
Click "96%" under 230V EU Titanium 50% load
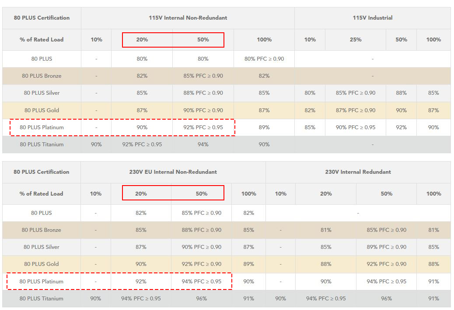201,299
